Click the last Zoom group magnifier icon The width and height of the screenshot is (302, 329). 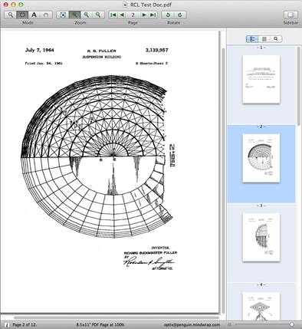click(98, 15)
